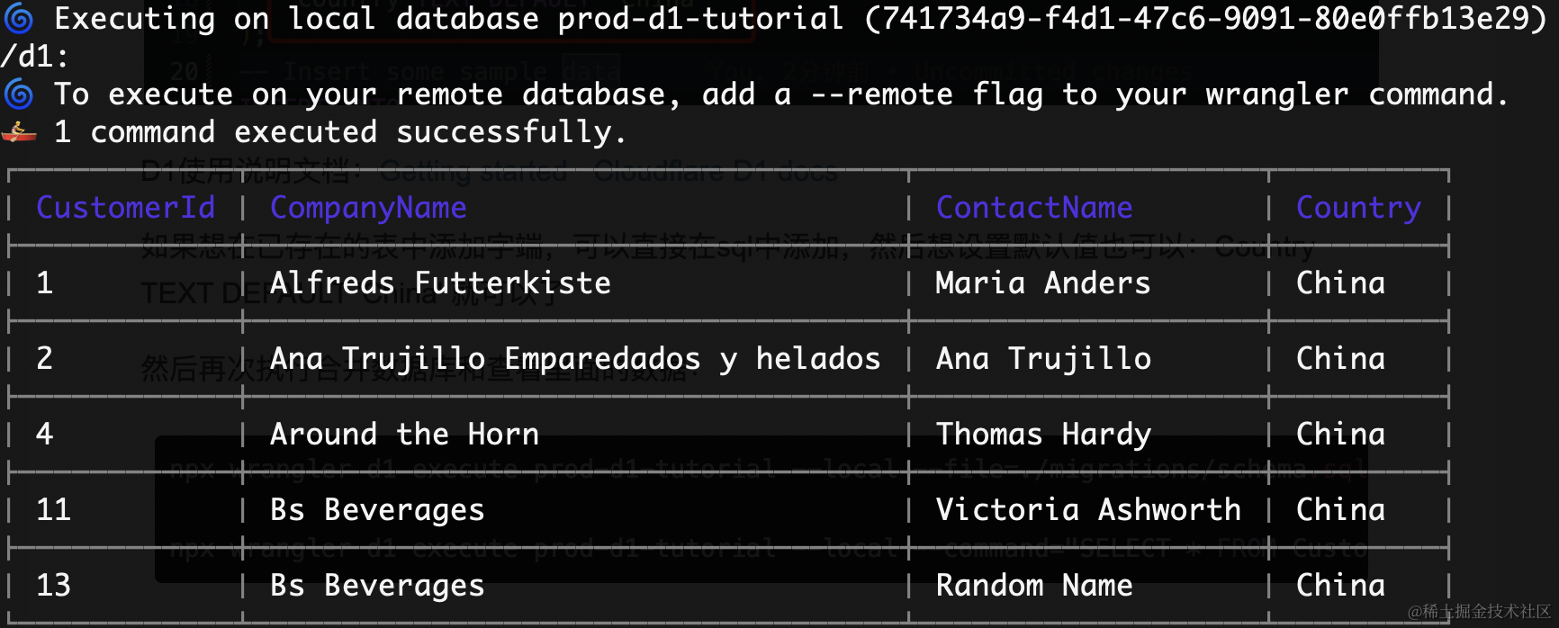The height and width of the screenshot is (628, 1559).
Task: Click the Around the Horn cell
Action: tap(404, 435)
